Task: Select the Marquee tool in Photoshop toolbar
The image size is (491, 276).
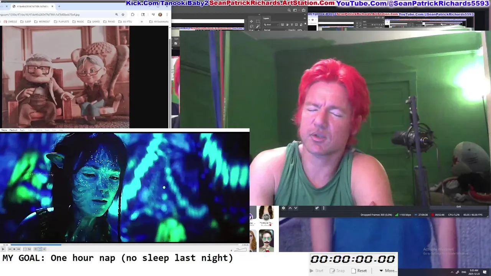Action: point(257,21)
